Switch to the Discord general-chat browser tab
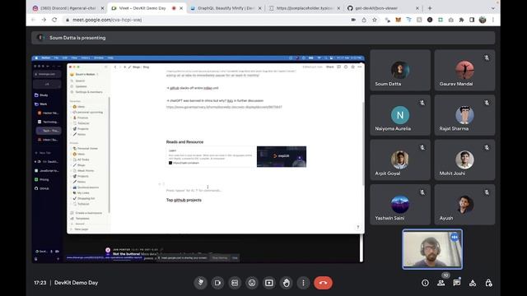 coord(68,8)
